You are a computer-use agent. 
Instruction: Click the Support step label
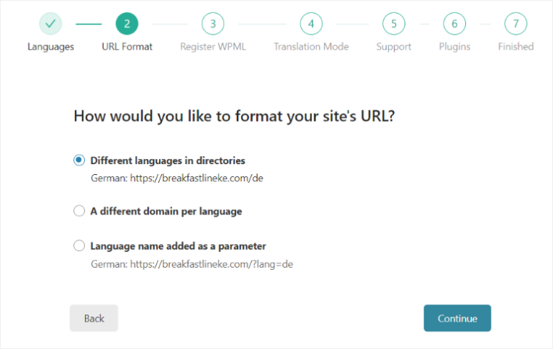point(393,47)
